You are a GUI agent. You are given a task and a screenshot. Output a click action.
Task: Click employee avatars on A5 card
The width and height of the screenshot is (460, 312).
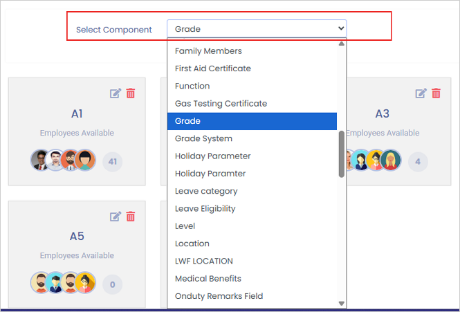tap(62, 282)
